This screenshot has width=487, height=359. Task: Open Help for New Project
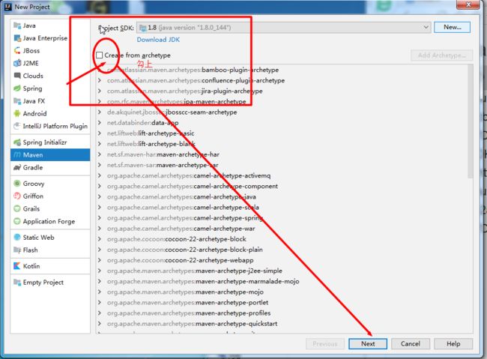(x=453, y=344)
